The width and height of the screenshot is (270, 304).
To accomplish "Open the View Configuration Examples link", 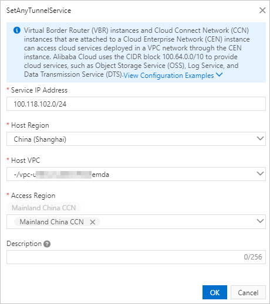I will click(168, 76).
